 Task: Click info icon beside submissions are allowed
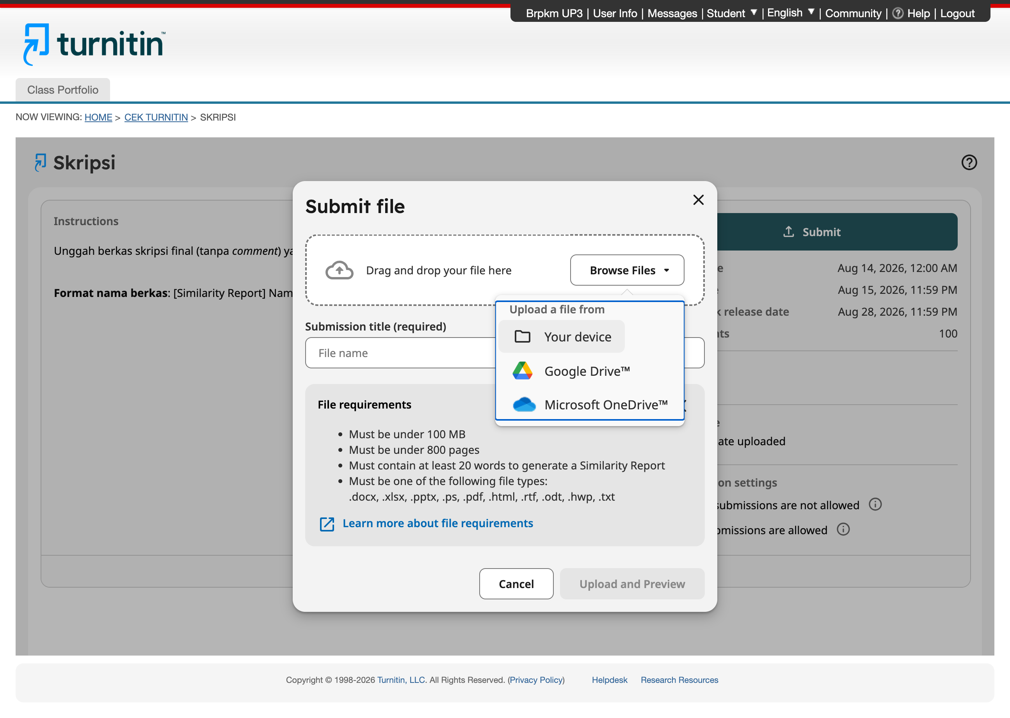click(x=843, y=530)
